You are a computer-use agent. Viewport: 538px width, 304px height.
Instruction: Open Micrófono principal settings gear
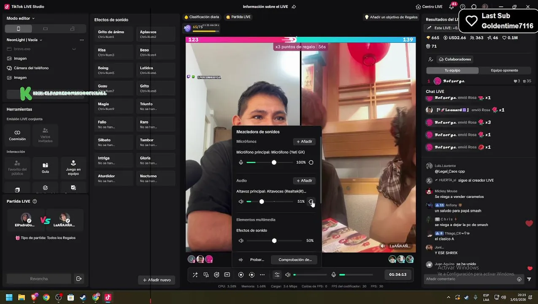click(311, 163)
